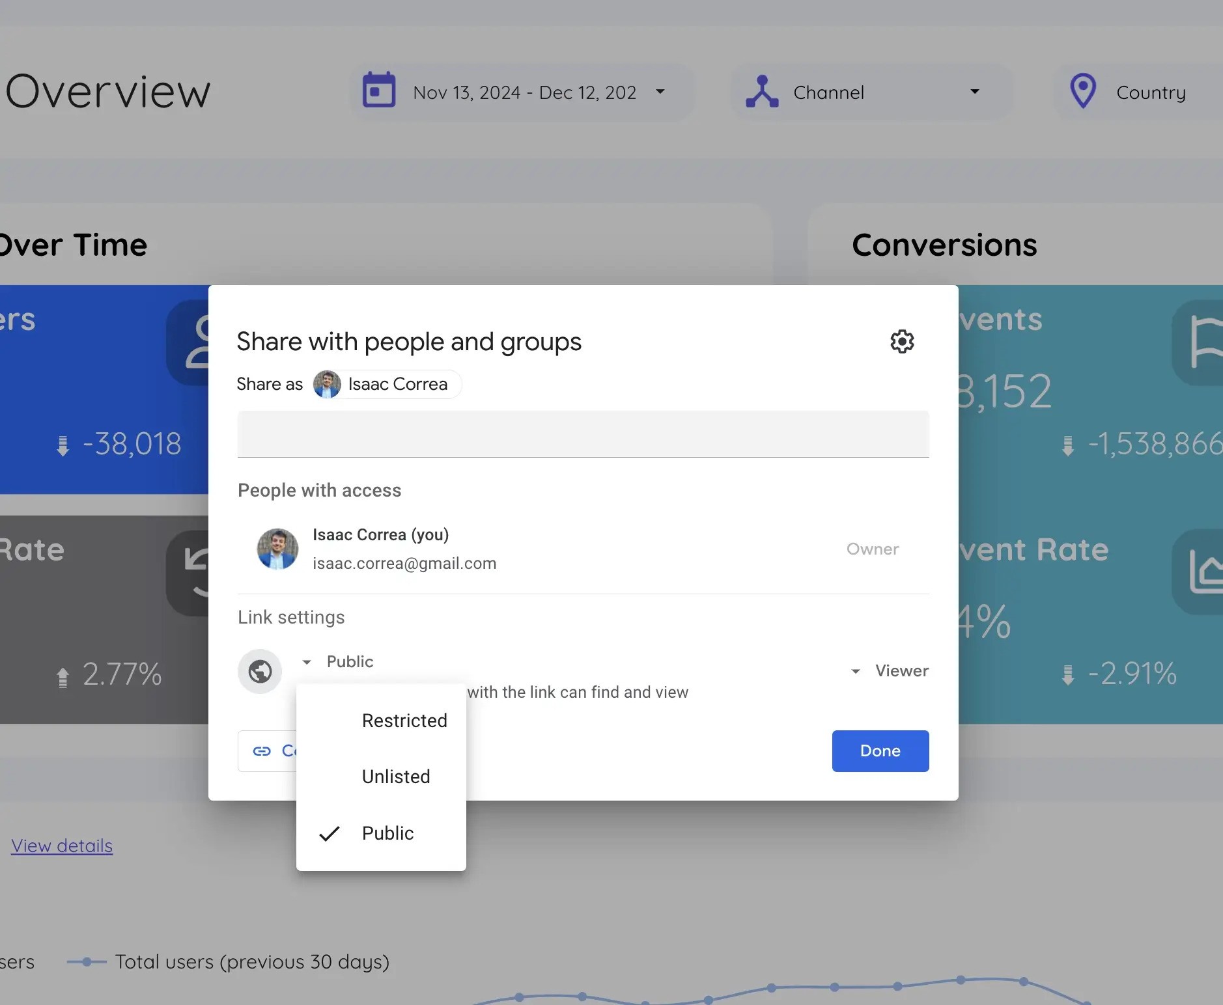1223x1005 pixels.
Task: Click the Done button
Action: tap(879, 750)
